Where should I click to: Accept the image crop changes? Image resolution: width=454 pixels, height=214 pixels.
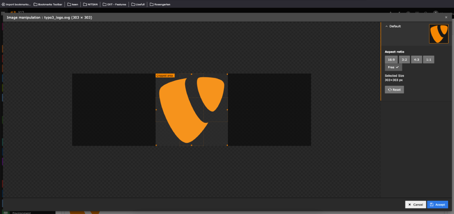[438, 204]
